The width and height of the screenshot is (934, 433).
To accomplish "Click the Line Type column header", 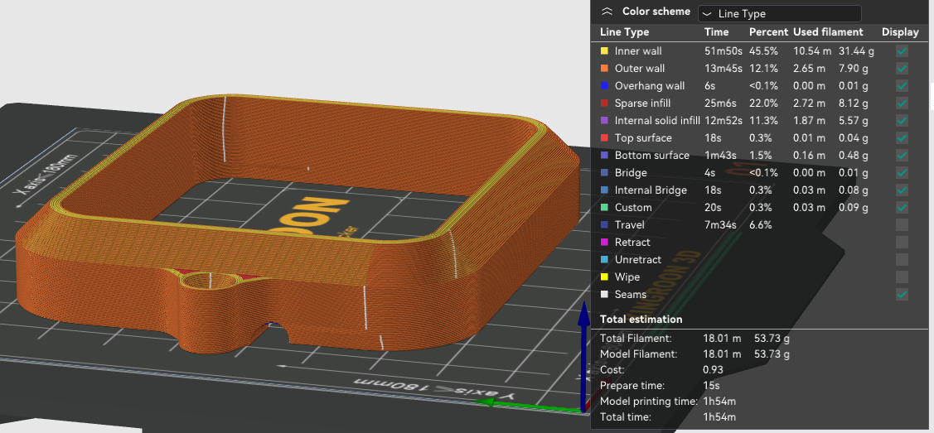I will click(624, 32).
